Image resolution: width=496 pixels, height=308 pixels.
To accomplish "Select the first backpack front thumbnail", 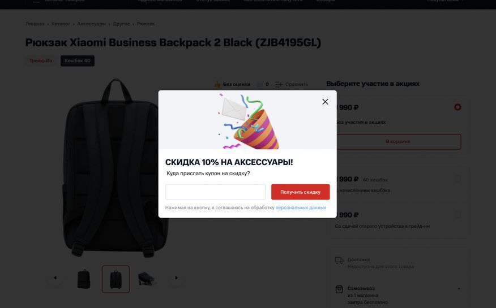I will pyautogui.click(x=84, y=279).
